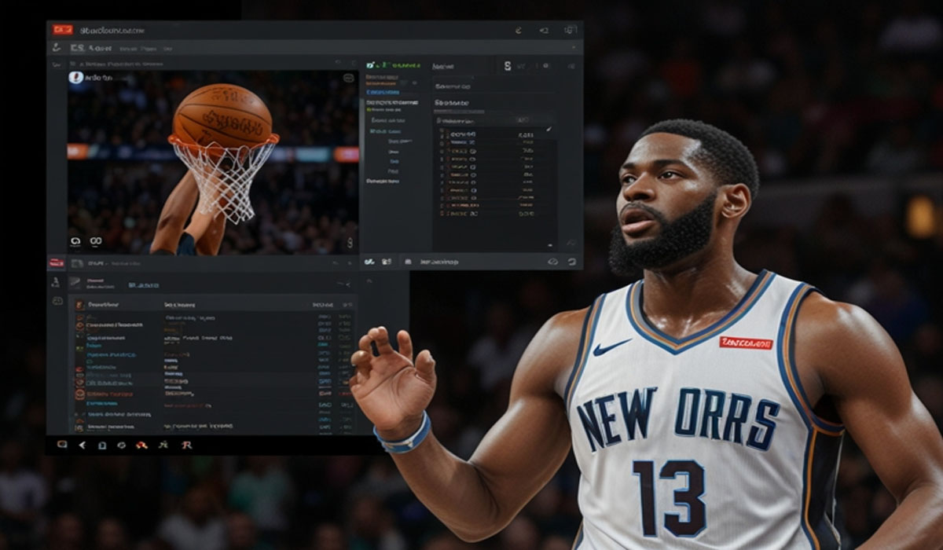Viewport: 943px width, 550px height.
Task: Click the round avatar icon on the video
Action: pos(76,78)
